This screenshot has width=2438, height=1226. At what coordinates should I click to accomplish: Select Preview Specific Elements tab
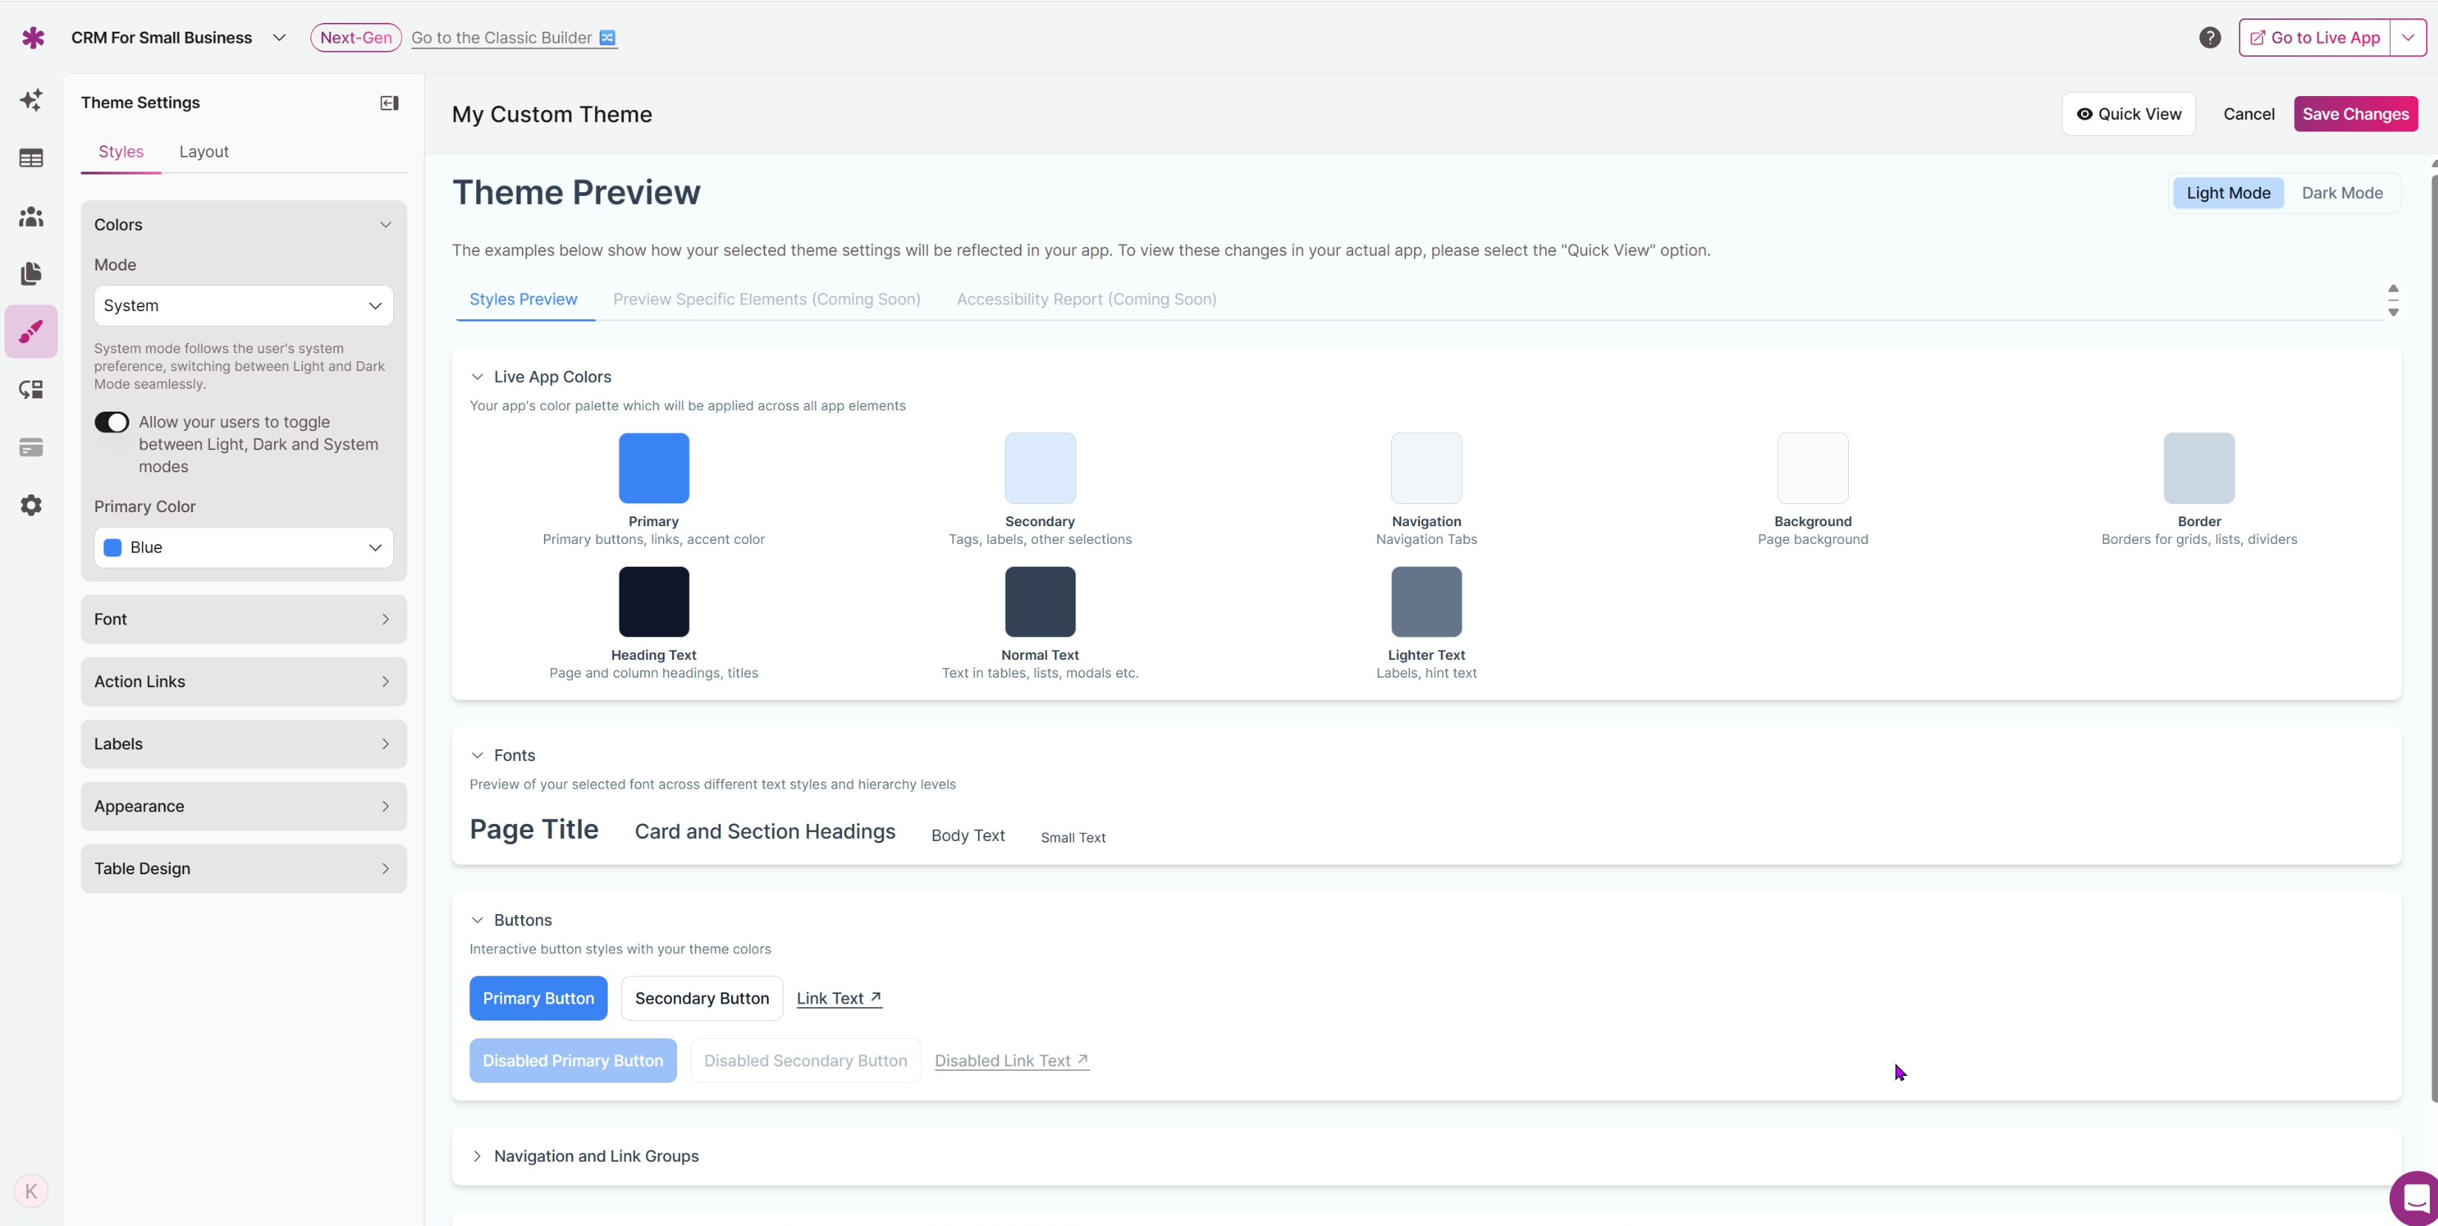[x=767, y=299]
